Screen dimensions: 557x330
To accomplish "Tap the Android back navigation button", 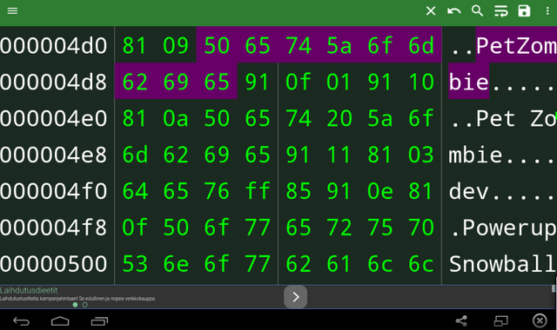I will [21, 321].
